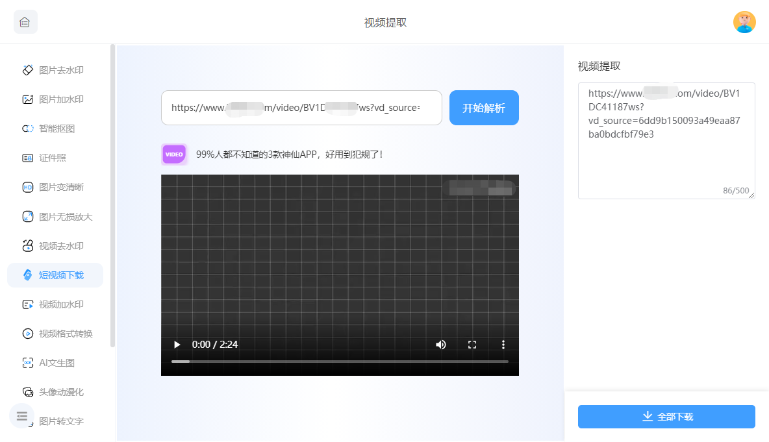Collapse sidebar with the hamburger menu button
This screenshot has width=769, height=442.
[22, 416]
